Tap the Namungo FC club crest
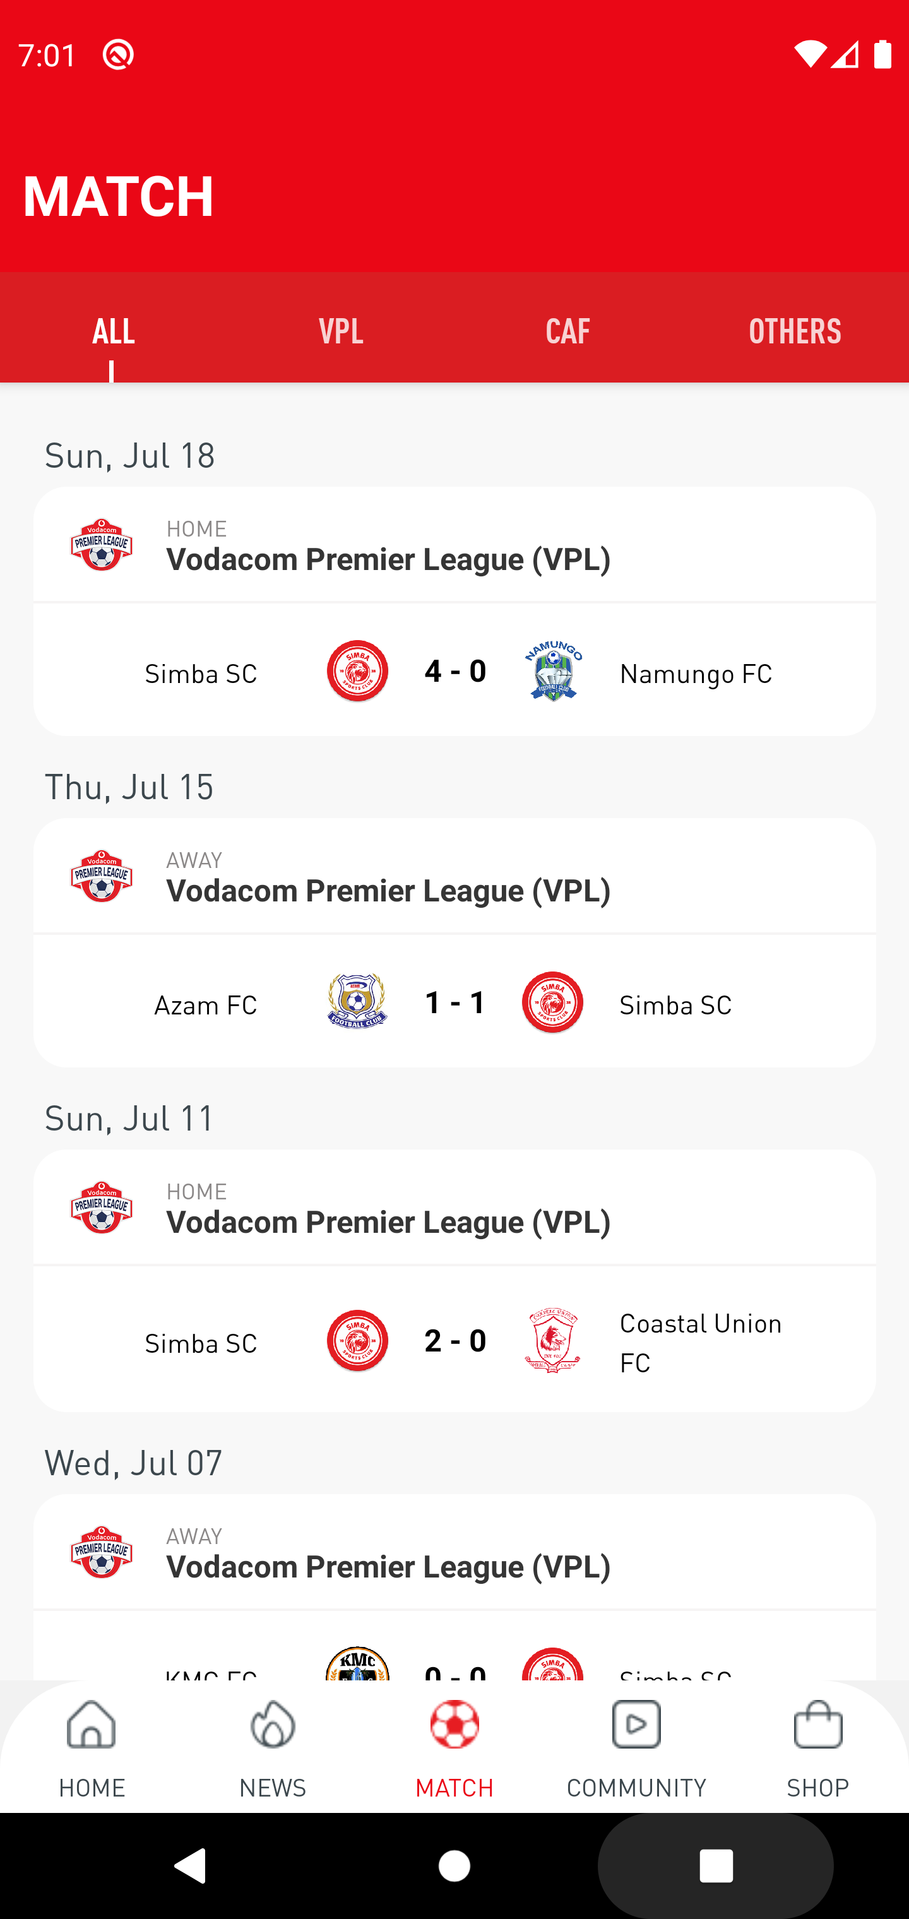 pyautogui.click(x=553, y=671)
